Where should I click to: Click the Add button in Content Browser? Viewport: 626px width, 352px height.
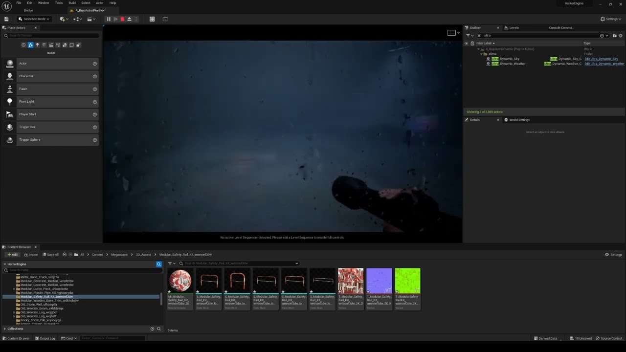(12, 255)
